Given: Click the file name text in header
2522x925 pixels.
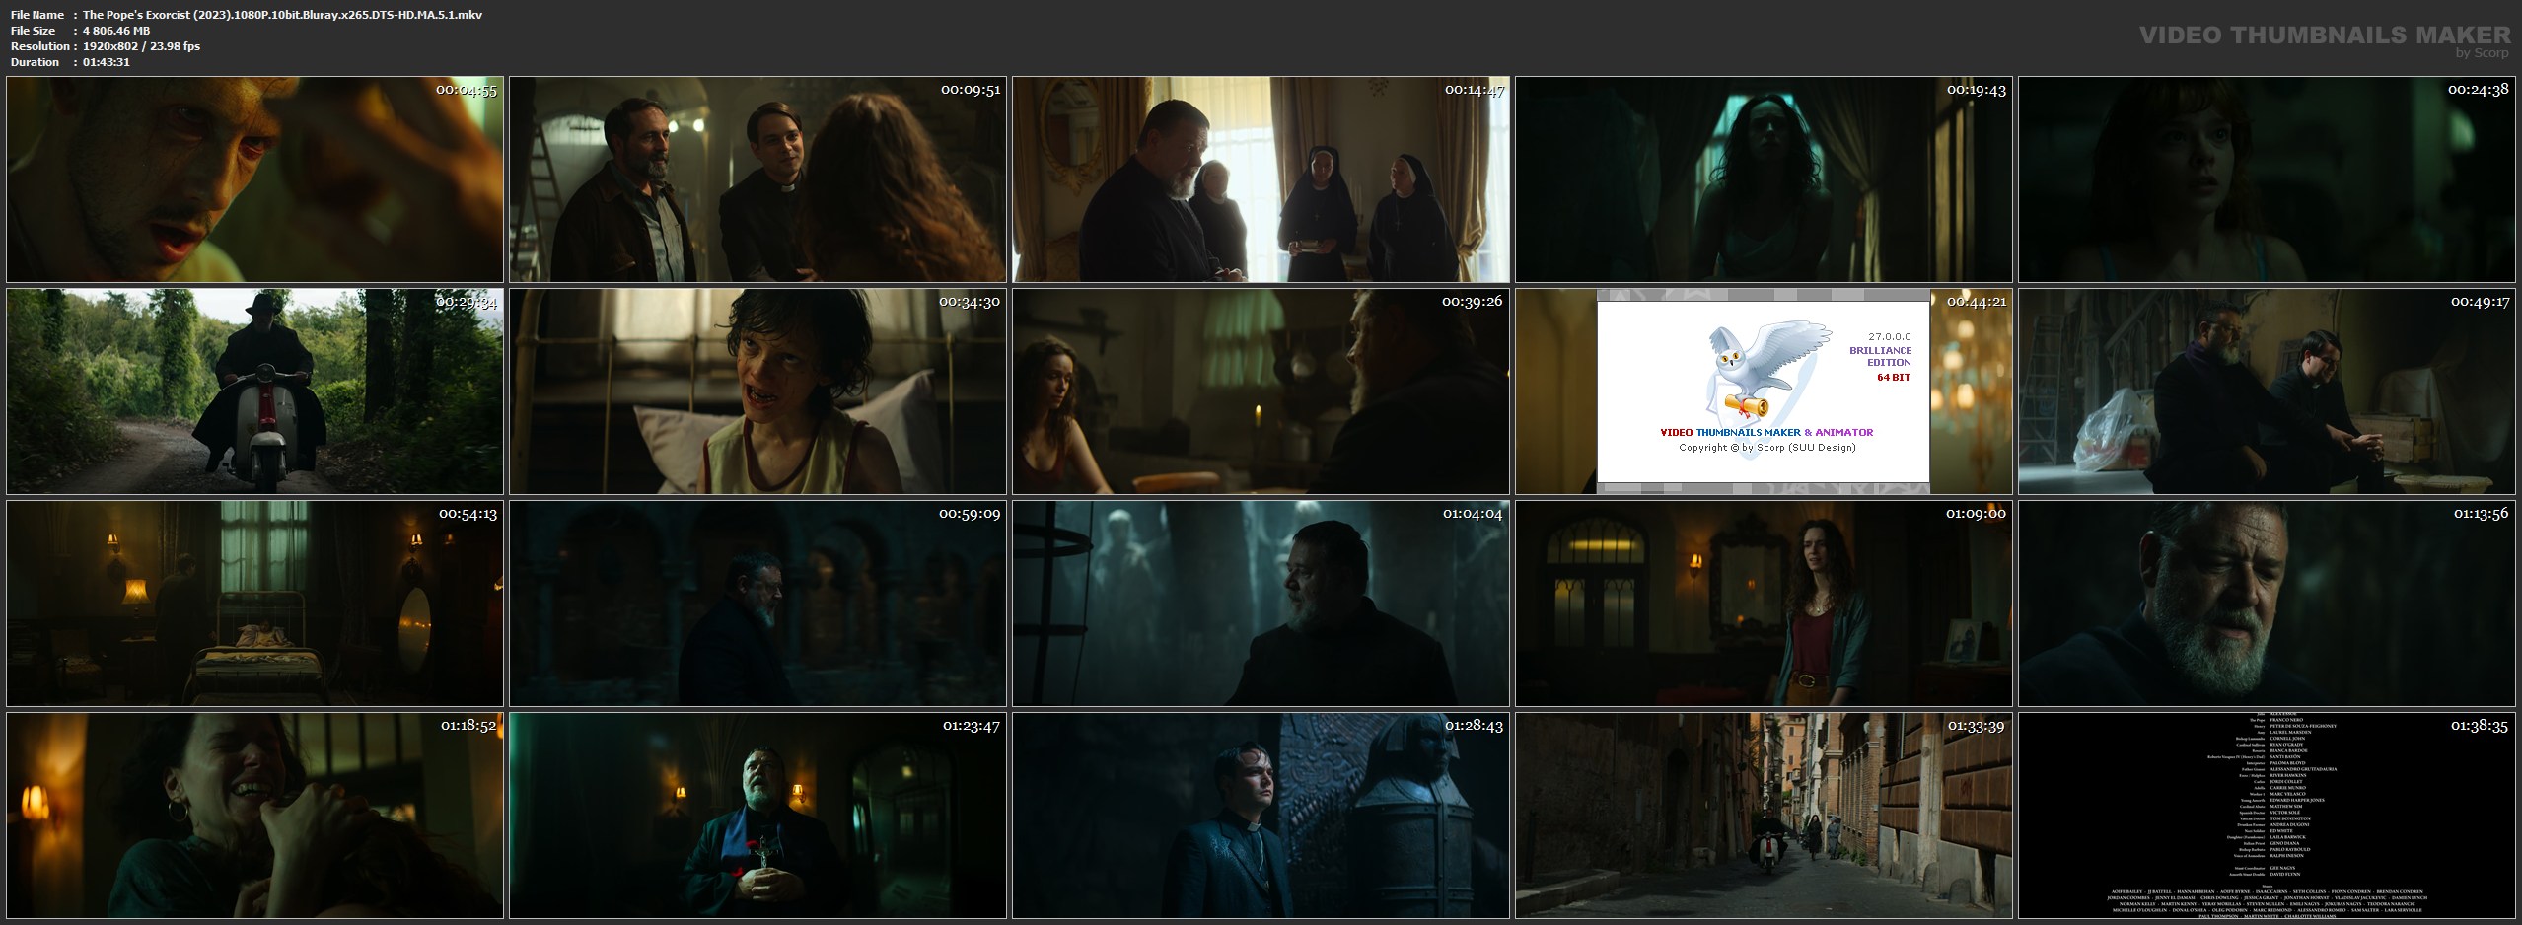Looking at the screenshot, I should pos(282,15).
